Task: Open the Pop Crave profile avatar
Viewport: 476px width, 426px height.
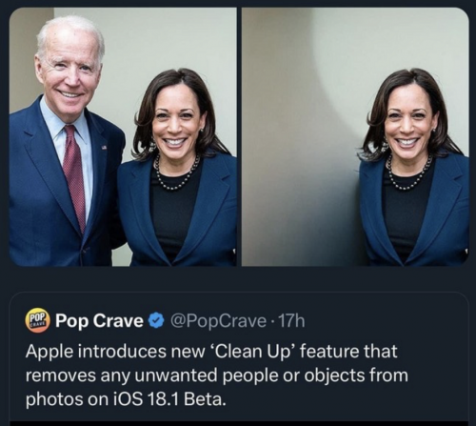Action: click(x=37, y=320)
